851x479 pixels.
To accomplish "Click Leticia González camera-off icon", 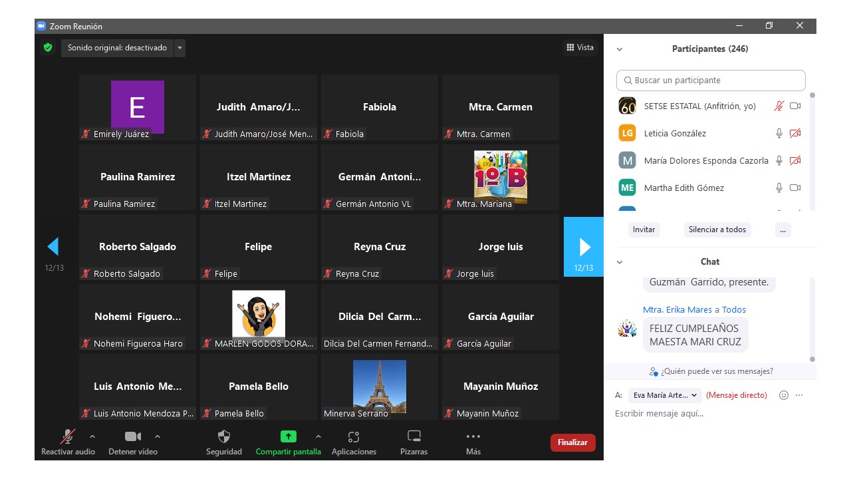I will pos(795,133).
